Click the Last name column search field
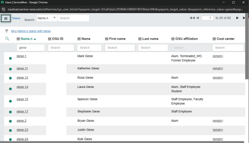The image size is (249, 143). click(x=153, y=48)
